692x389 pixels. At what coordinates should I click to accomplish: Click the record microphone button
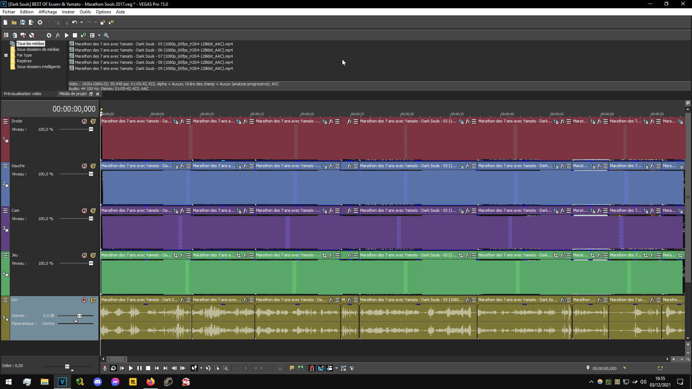(105, 368)
